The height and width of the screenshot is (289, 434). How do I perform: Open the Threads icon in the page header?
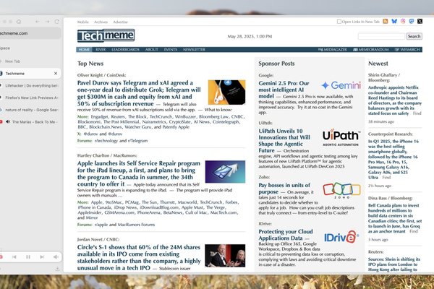pyautogui.click(x=403, y=21)
